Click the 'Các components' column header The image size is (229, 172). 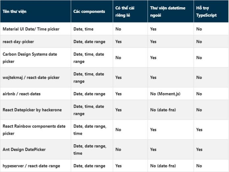coord(89,12)
